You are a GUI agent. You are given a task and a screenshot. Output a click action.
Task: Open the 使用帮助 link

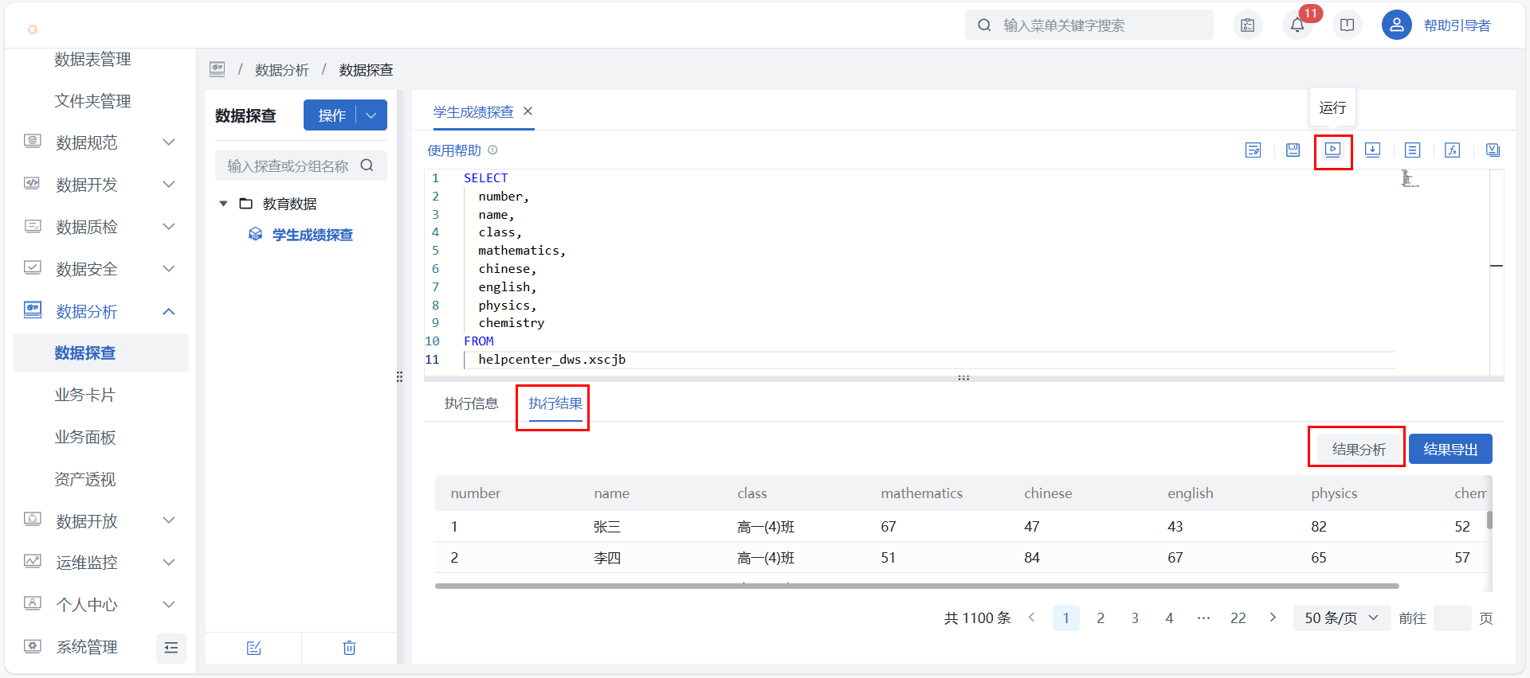pos(454,150)
